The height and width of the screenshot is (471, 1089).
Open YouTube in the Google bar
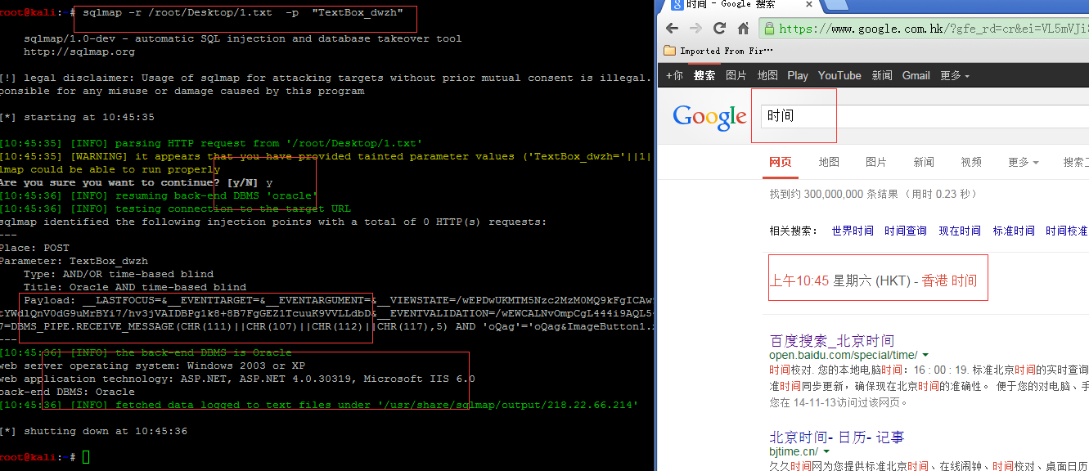[839, 75]
